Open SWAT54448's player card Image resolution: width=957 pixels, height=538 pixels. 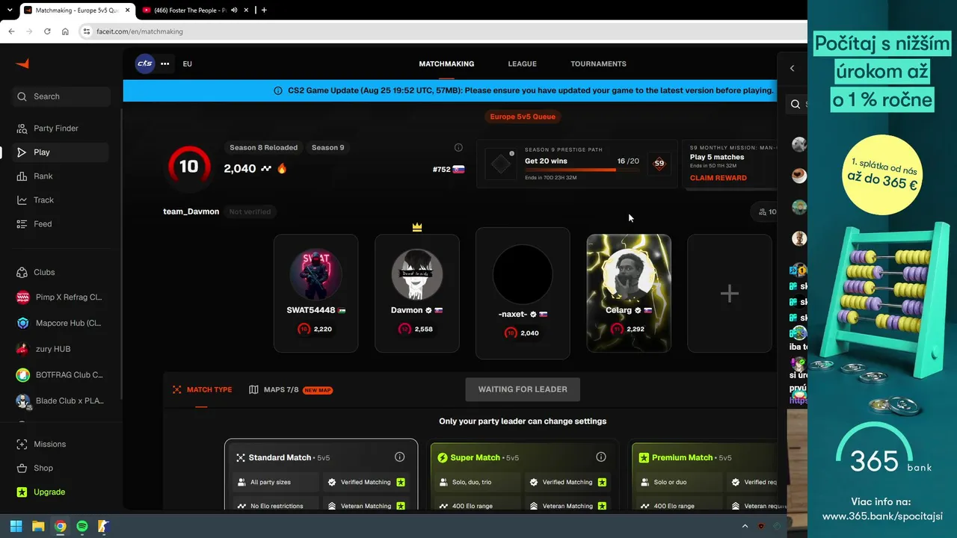[x=316, y=294]
